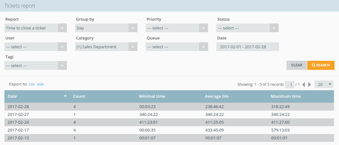Toggle the Date column sort arrow
The width and height of the screenshot is (339, 145).
point(65,96)
